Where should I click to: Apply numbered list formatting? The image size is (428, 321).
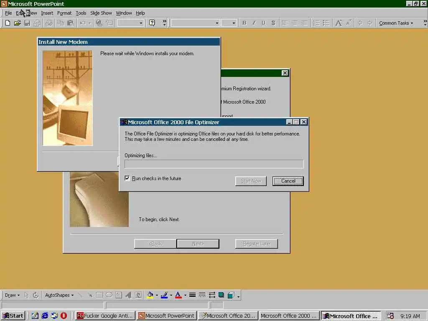[x=316, y=23]
